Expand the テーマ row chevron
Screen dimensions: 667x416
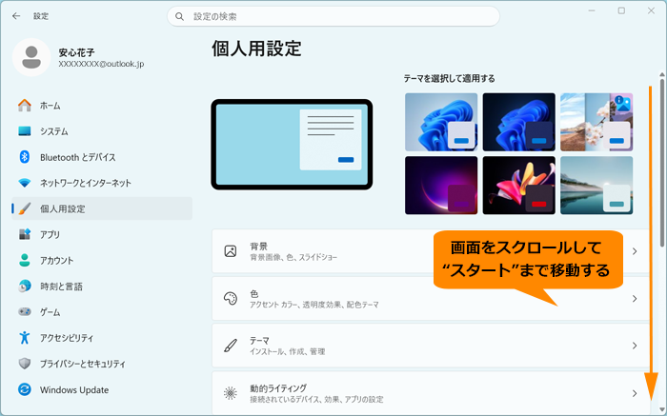coord(635,346)
